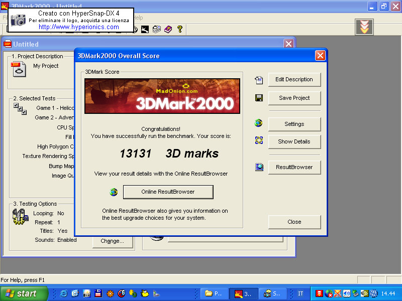Click the 'Game 1 - Helic' test entry

[x=55, y=108]
